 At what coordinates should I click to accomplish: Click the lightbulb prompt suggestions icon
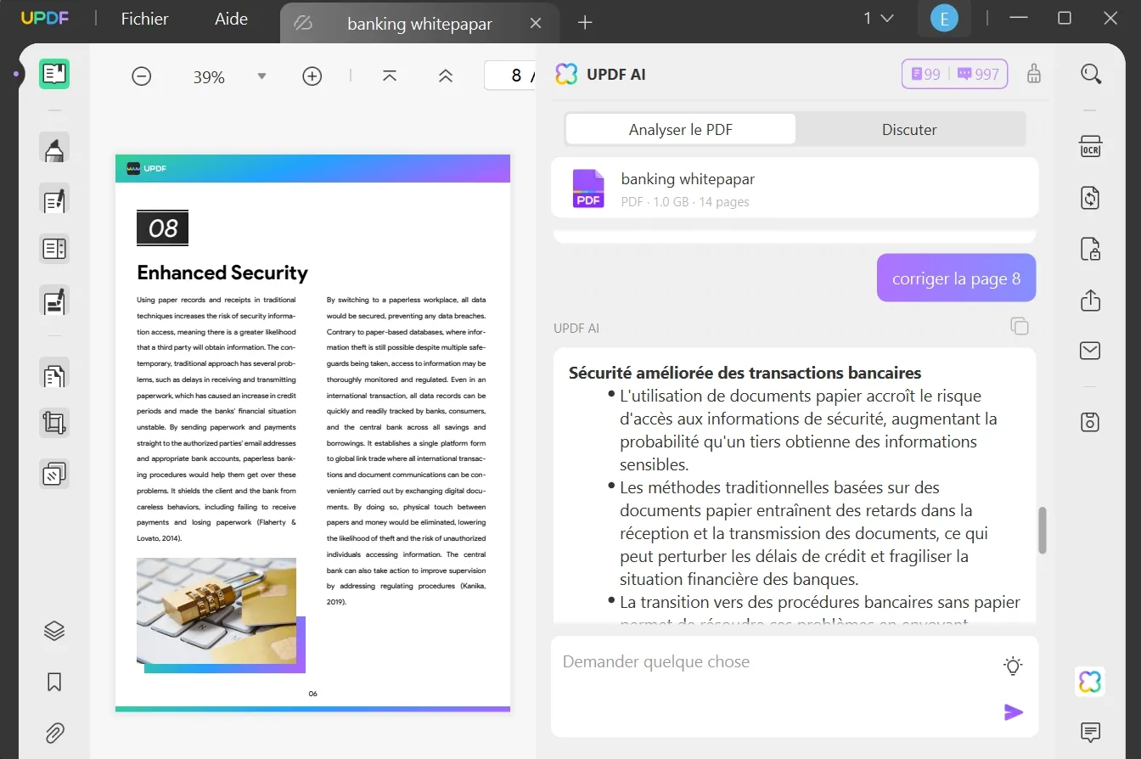coord(1013,666)
